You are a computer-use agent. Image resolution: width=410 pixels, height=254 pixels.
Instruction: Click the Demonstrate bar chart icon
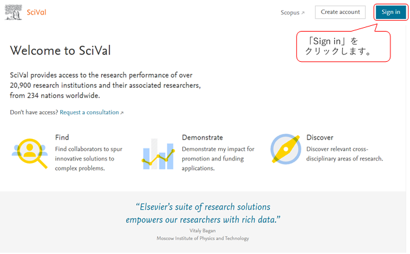point(158,153)
